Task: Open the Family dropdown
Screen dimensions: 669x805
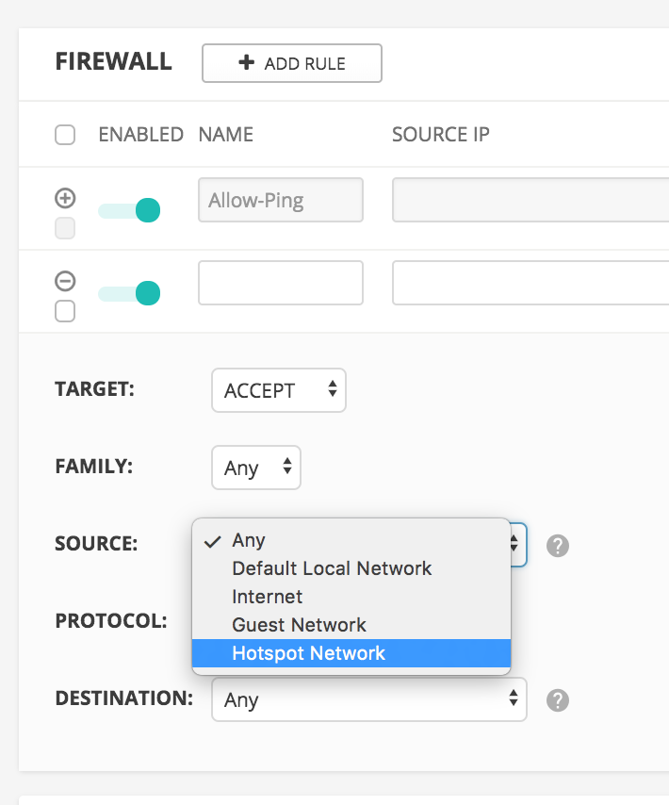Action: point(256,468)
